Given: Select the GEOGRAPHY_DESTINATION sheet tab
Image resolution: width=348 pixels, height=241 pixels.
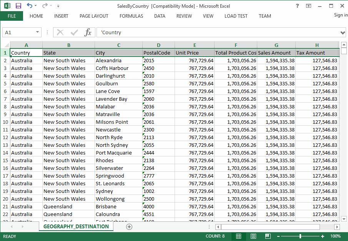Looking at the screenshot, I should tap(76, 227).
